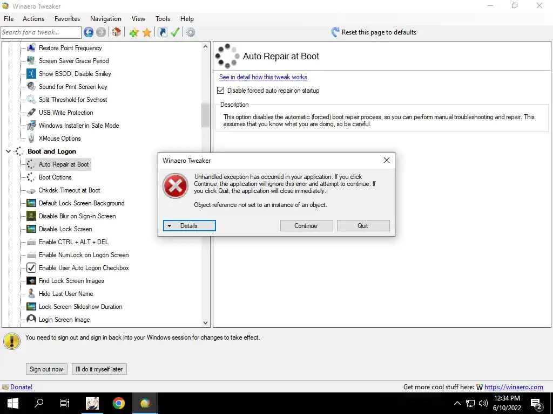
Task: Click Sound for Print Screen key icon
Action: pyautogui.click(x=31, y=87)
